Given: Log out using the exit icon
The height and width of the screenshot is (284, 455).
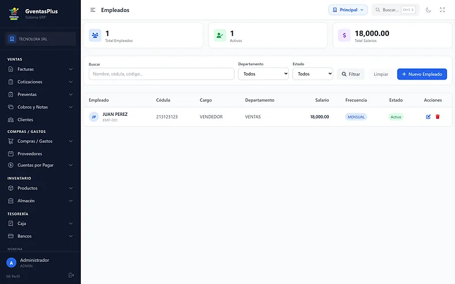Looking at the screenshot, I should pos(71,275).
